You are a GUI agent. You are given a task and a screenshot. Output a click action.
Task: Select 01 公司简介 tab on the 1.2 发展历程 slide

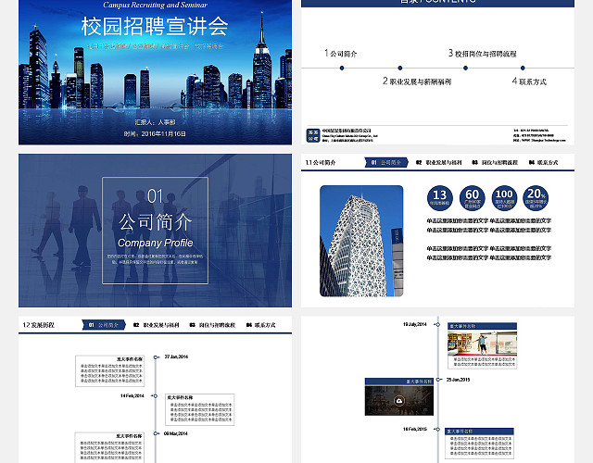click(104, 325)
